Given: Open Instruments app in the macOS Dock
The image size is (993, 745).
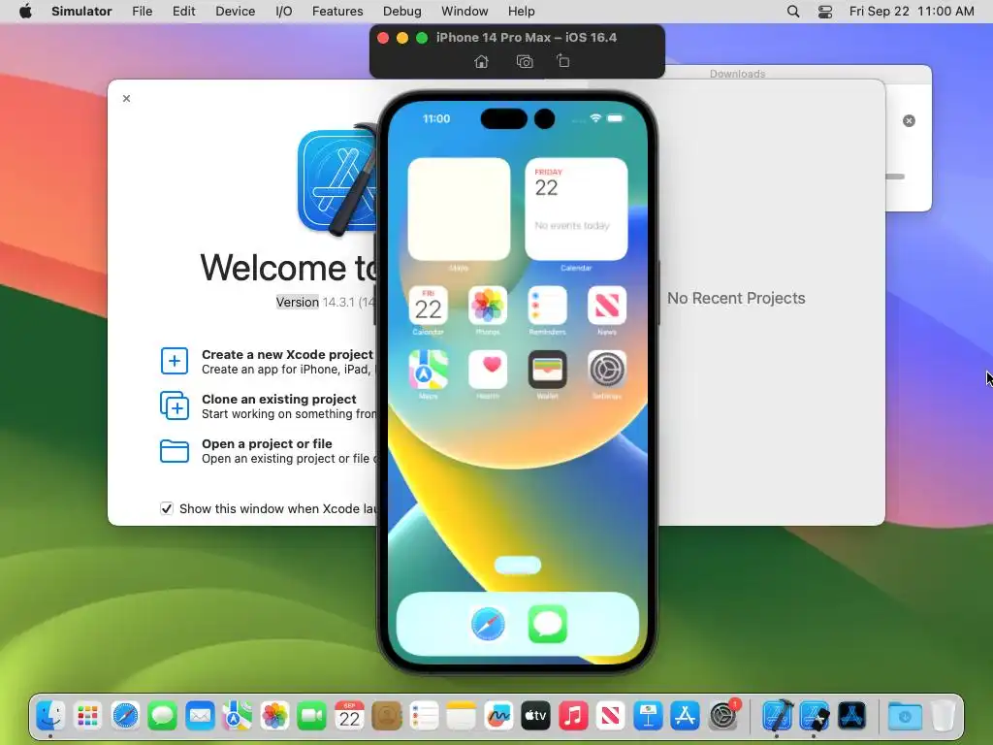Looking at the screenshot, I should coord(851,717).
